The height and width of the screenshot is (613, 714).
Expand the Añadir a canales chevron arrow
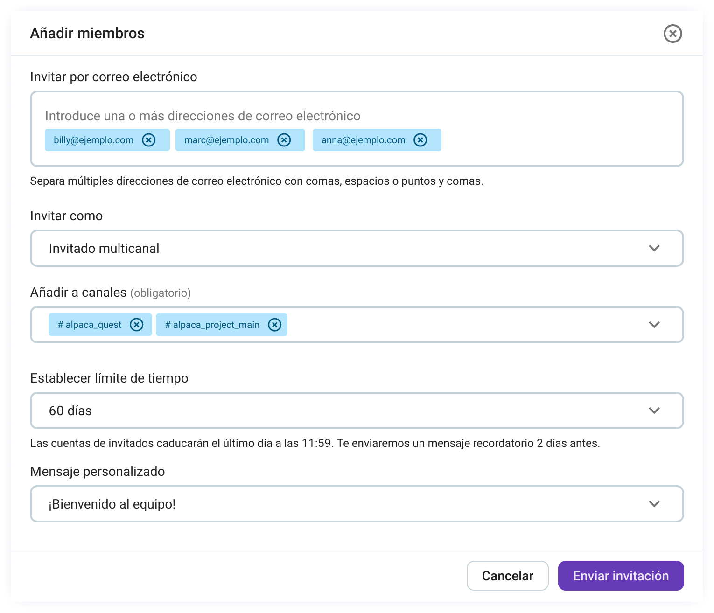(x=654, y=325)
